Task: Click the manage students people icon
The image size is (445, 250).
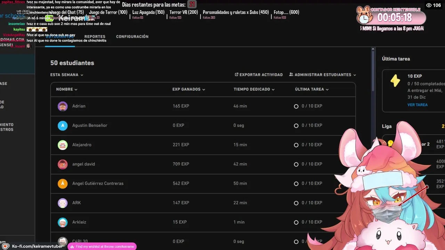Action: click(x=291, y=75)
